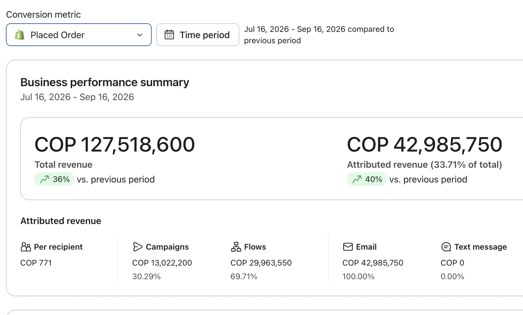This screenshot has width=523, height=315.
Task: Click the 100.00% email percentage
Action: tap(358, 276)
